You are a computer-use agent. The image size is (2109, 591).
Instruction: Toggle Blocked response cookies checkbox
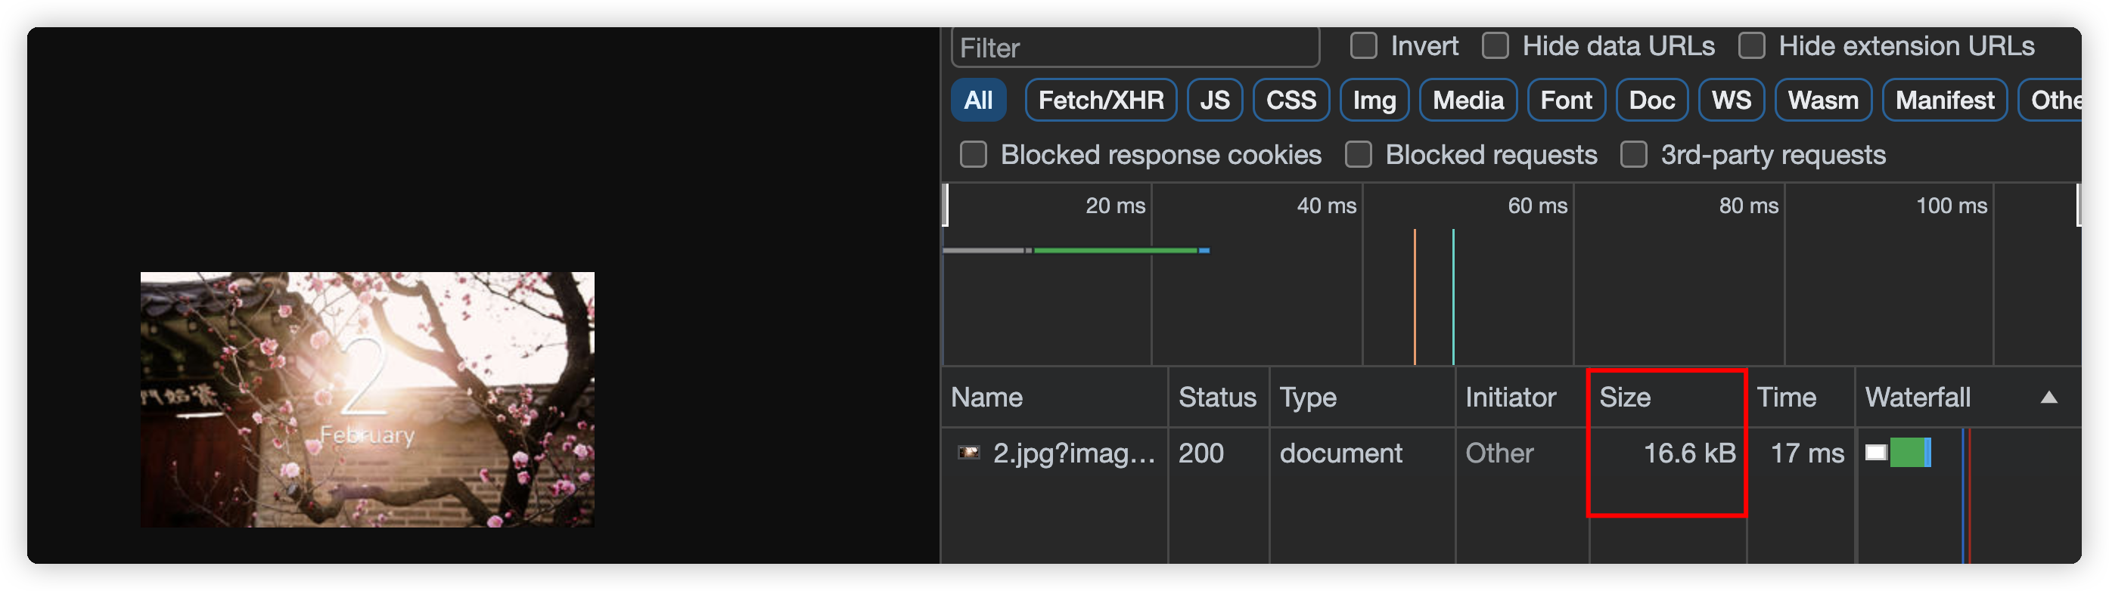[974, 154]
